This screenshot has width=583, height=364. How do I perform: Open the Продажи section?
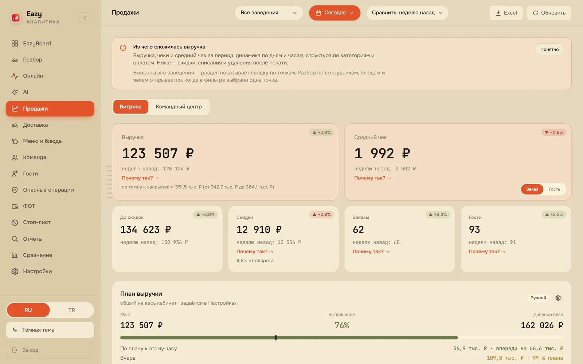tap(50, 108)
